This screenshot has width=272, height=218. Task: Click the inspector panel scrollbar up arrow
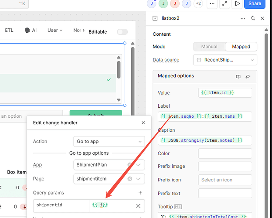click(266, 30)
